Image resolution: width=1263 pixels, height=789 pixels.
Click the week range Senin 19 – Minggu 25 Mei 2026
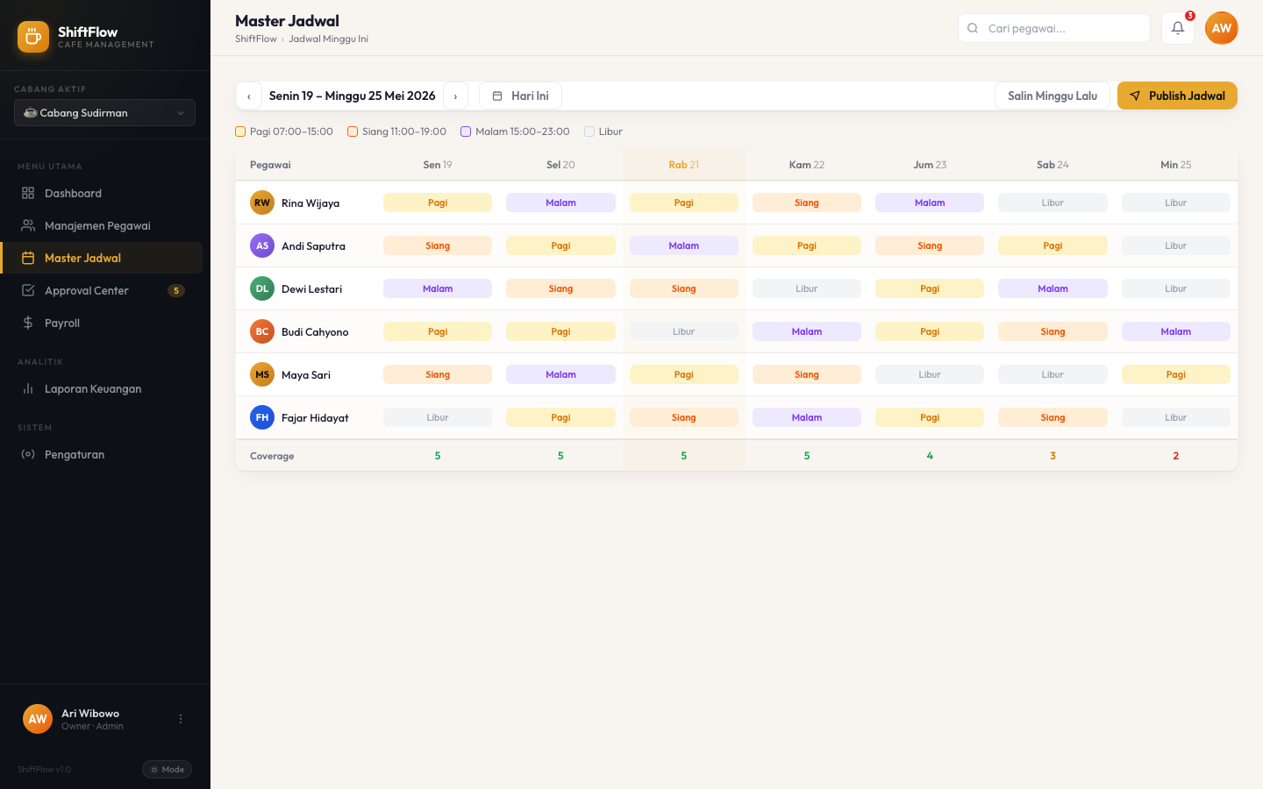[352, 96]
